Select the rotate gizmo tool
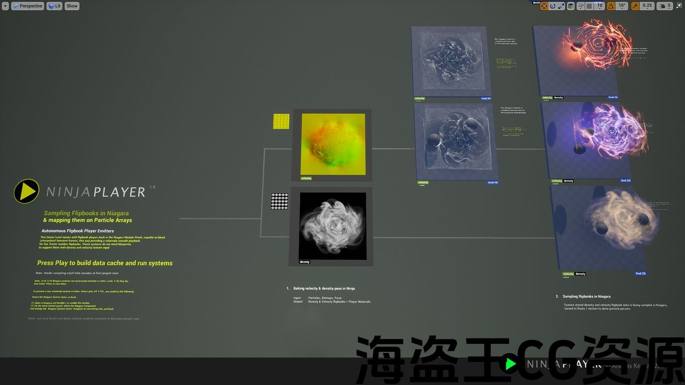Image resolution: width=685 pixels, height=385 pixels. click(x=552, y=6)
